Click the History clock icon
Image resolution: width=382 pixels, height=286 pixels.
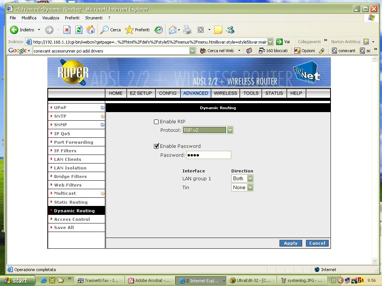click(x=159, y=30)
